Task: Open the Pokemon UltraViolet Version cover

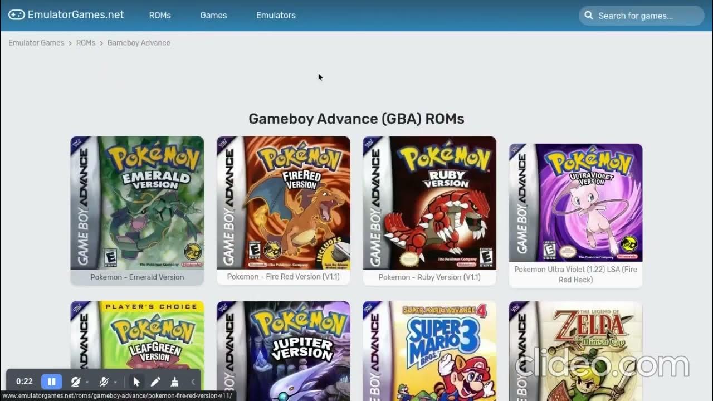Action: pyautogui.click(x=575, y=203)
